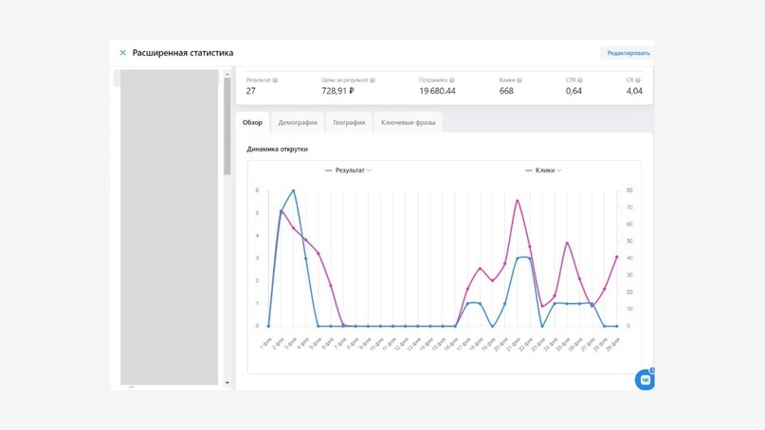The width and height of the screenshot is (765, 430).
Task: Click the Динамика открутки heading
Action: tap(277, 150)
